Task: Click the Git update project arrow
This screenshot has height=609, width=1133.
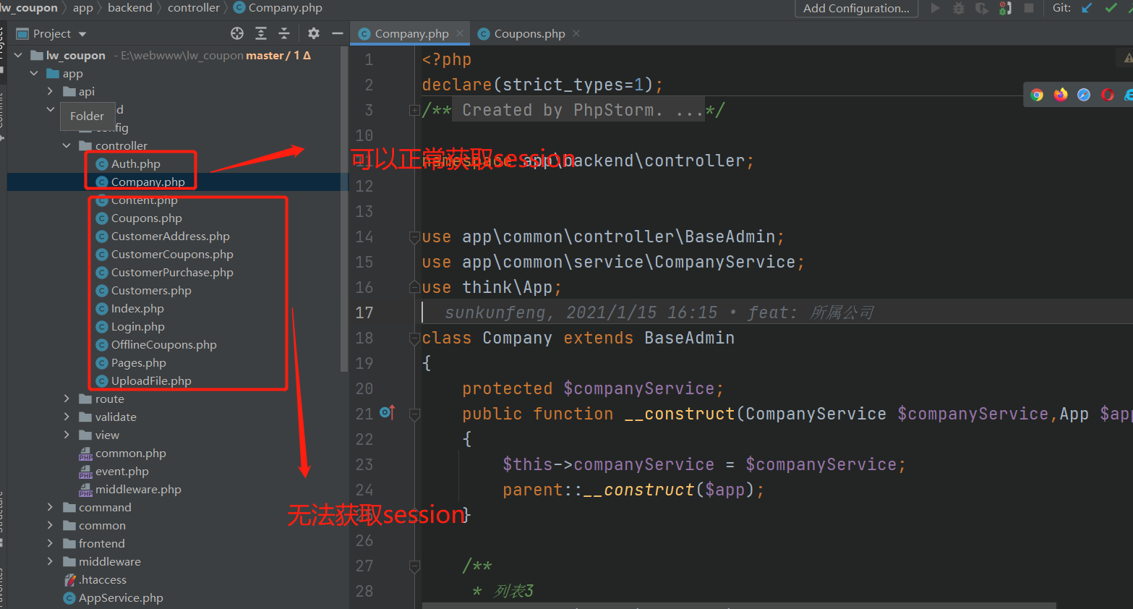Action: click(1087, 8)
